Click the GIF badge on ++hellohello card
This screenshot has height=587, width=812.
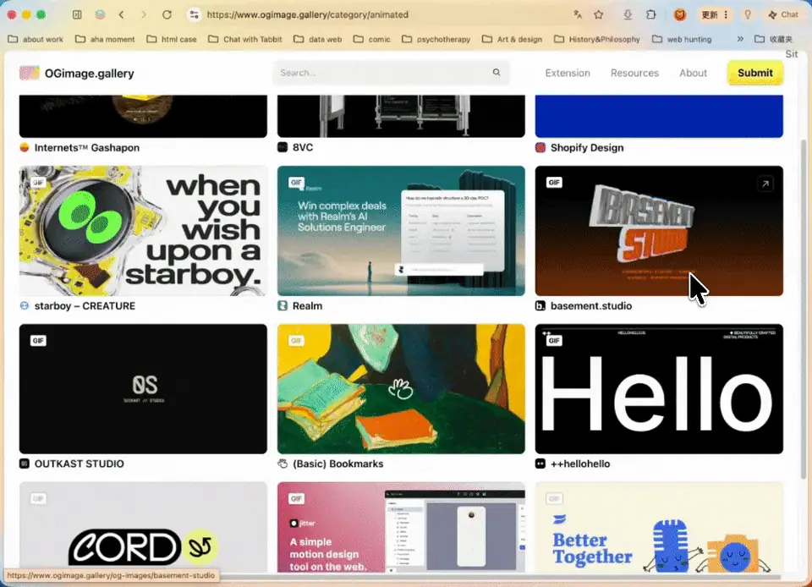pyautogui.click(x=554, y=341)
